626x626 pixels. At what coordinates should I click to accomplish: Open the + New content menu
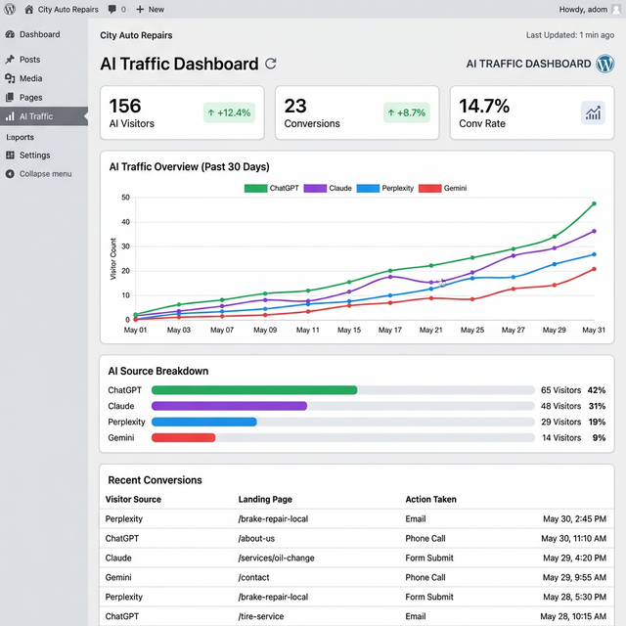click(x=150, y=9)
